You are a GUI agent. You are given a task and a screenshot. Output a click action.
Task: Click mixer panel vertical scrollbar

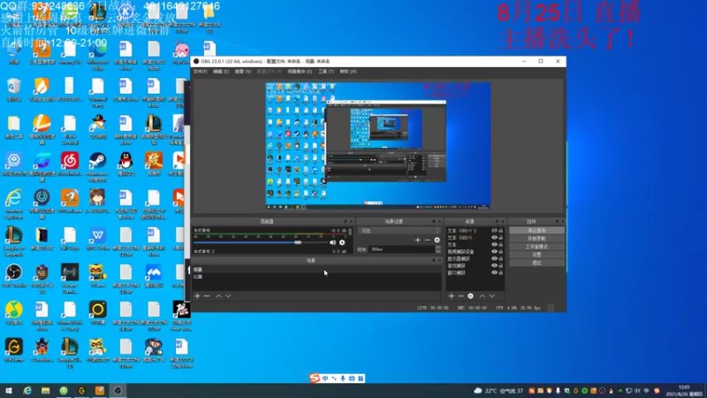tap(350, 232)
